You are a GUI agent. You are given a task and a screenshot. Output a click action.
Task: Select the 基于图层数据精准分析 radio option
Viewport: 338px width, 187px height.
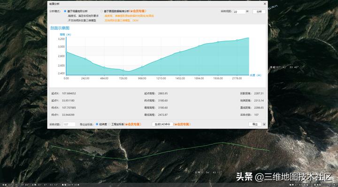click(101, 11)
